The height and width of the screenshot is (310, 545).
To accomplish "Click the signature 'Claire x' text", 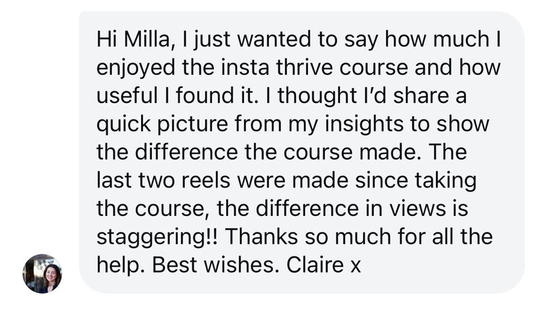I will coord(324,265).
